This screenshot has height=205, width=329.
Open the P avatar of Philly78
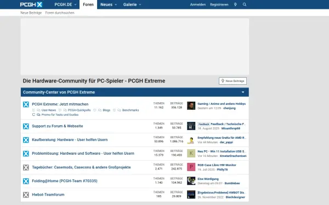(191, 167)
